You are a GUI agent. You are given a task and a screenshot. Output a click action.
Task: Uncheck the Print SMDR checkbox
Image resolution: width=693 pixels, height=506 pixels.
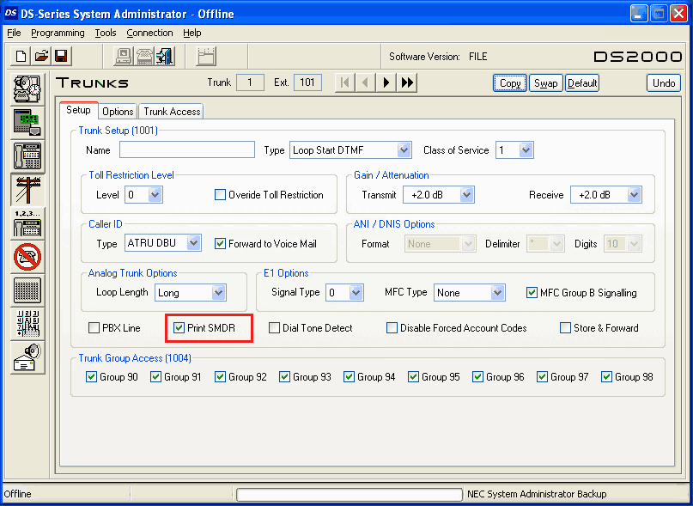179,328
